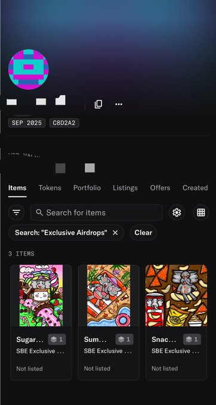Select the Items tab
Image resolution: width=216 pixels, height=405 pixels.
[17, 188]
